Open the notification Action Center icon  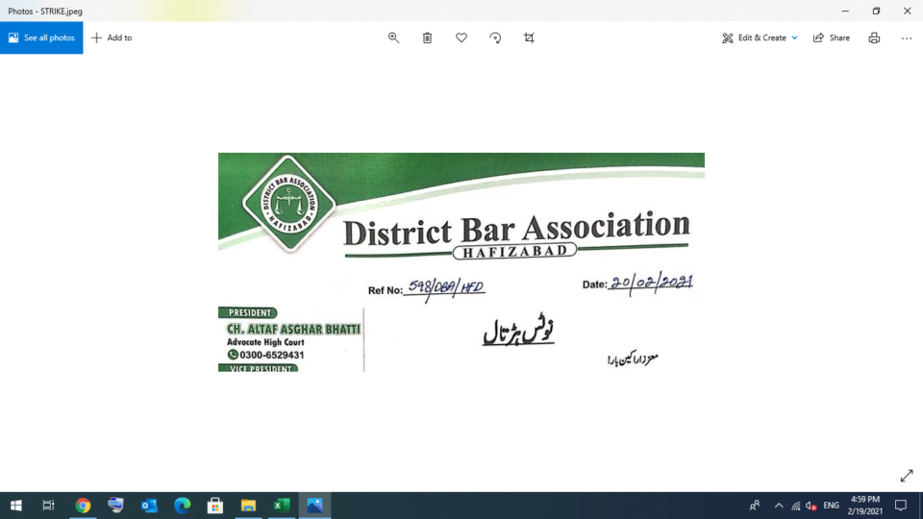click(x=901, y=506)
